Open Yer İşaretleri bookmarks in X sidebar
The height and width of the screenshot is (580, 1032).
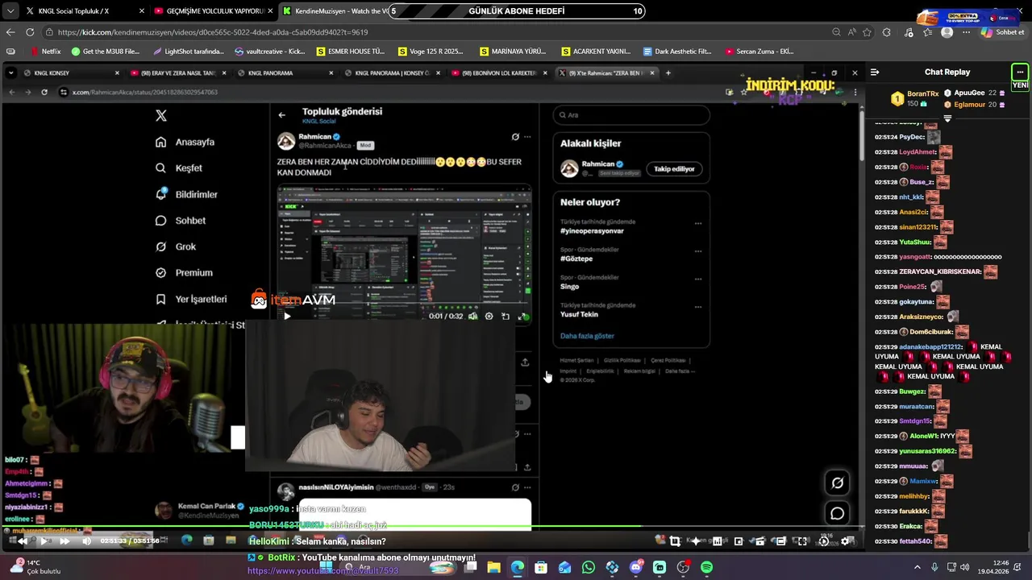pyautogui.click(x=191, y=299)
